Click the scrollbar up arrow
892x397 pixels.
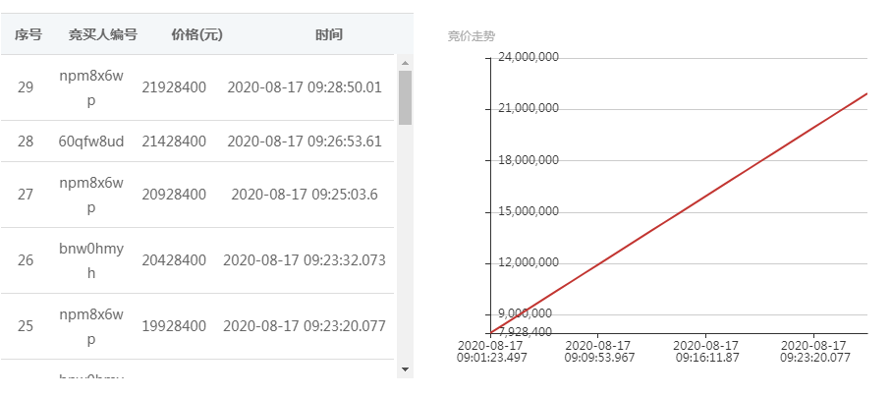tap(405, 63)
